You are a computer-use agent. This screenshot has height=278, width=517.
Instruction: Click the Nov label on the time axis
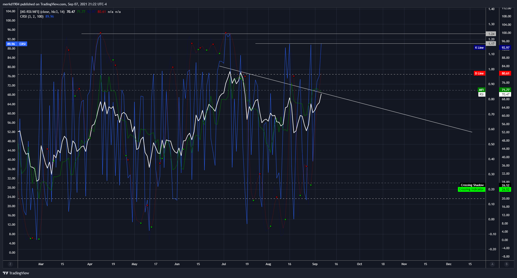coord(404,264)
